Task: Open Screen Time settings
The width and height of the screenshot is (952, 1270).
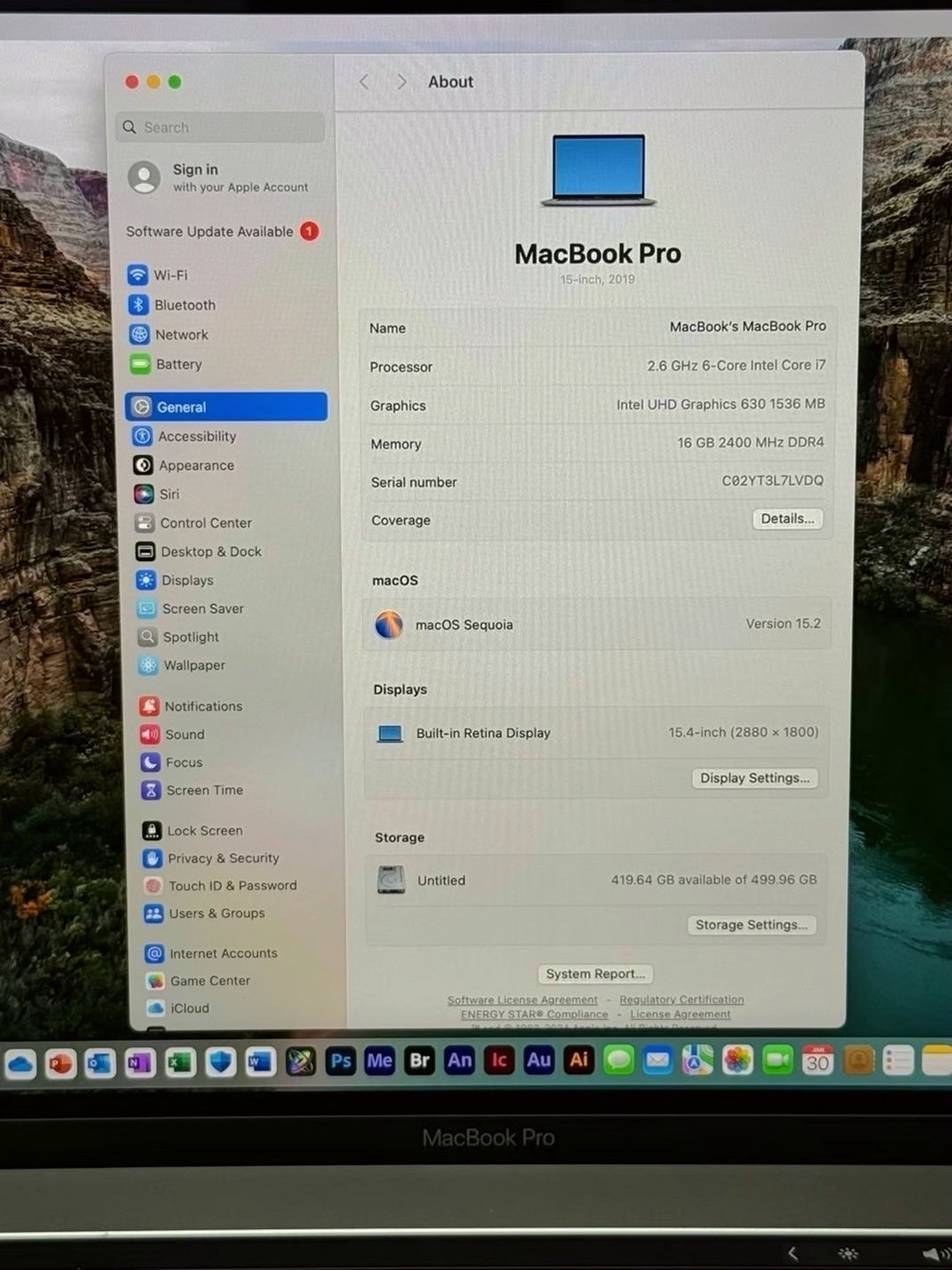Action: [x=192, y=790]
